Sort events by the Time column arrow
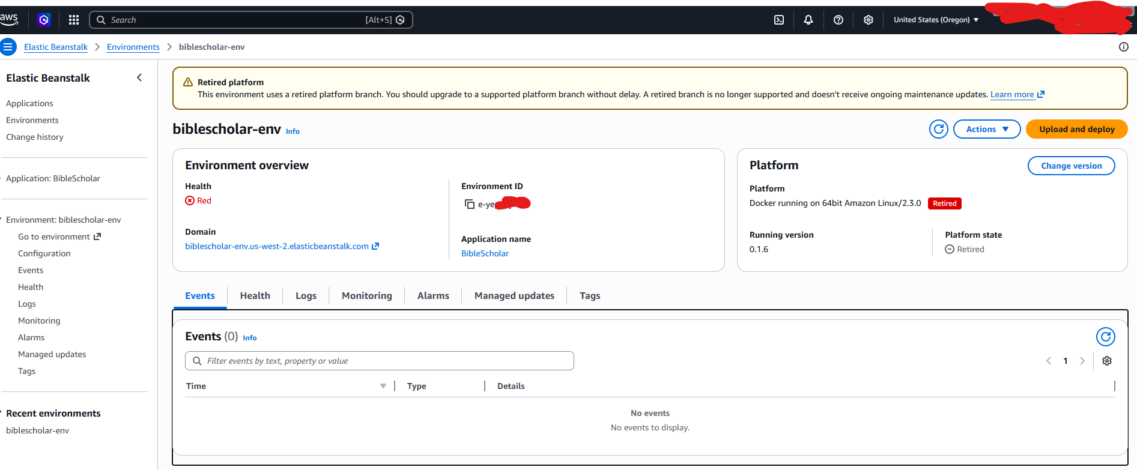 [x=383, y=386]
